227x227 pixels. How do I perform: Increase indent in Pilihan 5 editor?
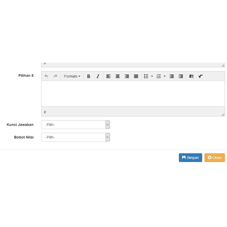(181, 76)
